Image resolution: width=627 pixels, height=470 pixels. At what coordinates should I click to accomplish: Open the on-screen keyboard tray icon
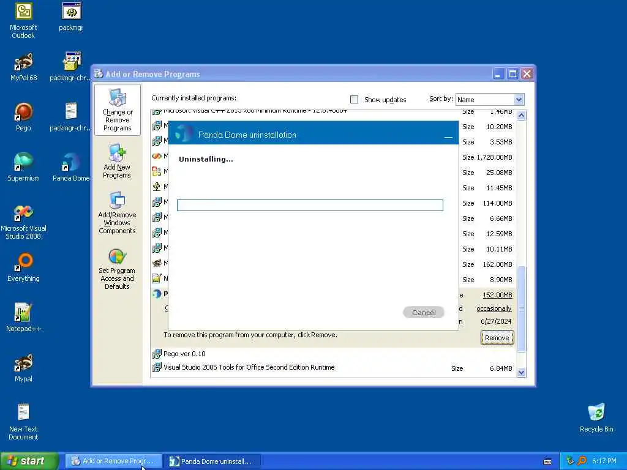(547, 461)
